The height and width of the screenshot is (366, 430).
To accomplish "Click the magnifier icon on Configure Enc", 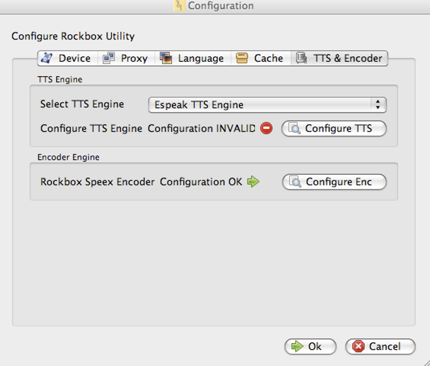I will pyautogui.click(x=295, y=182).
